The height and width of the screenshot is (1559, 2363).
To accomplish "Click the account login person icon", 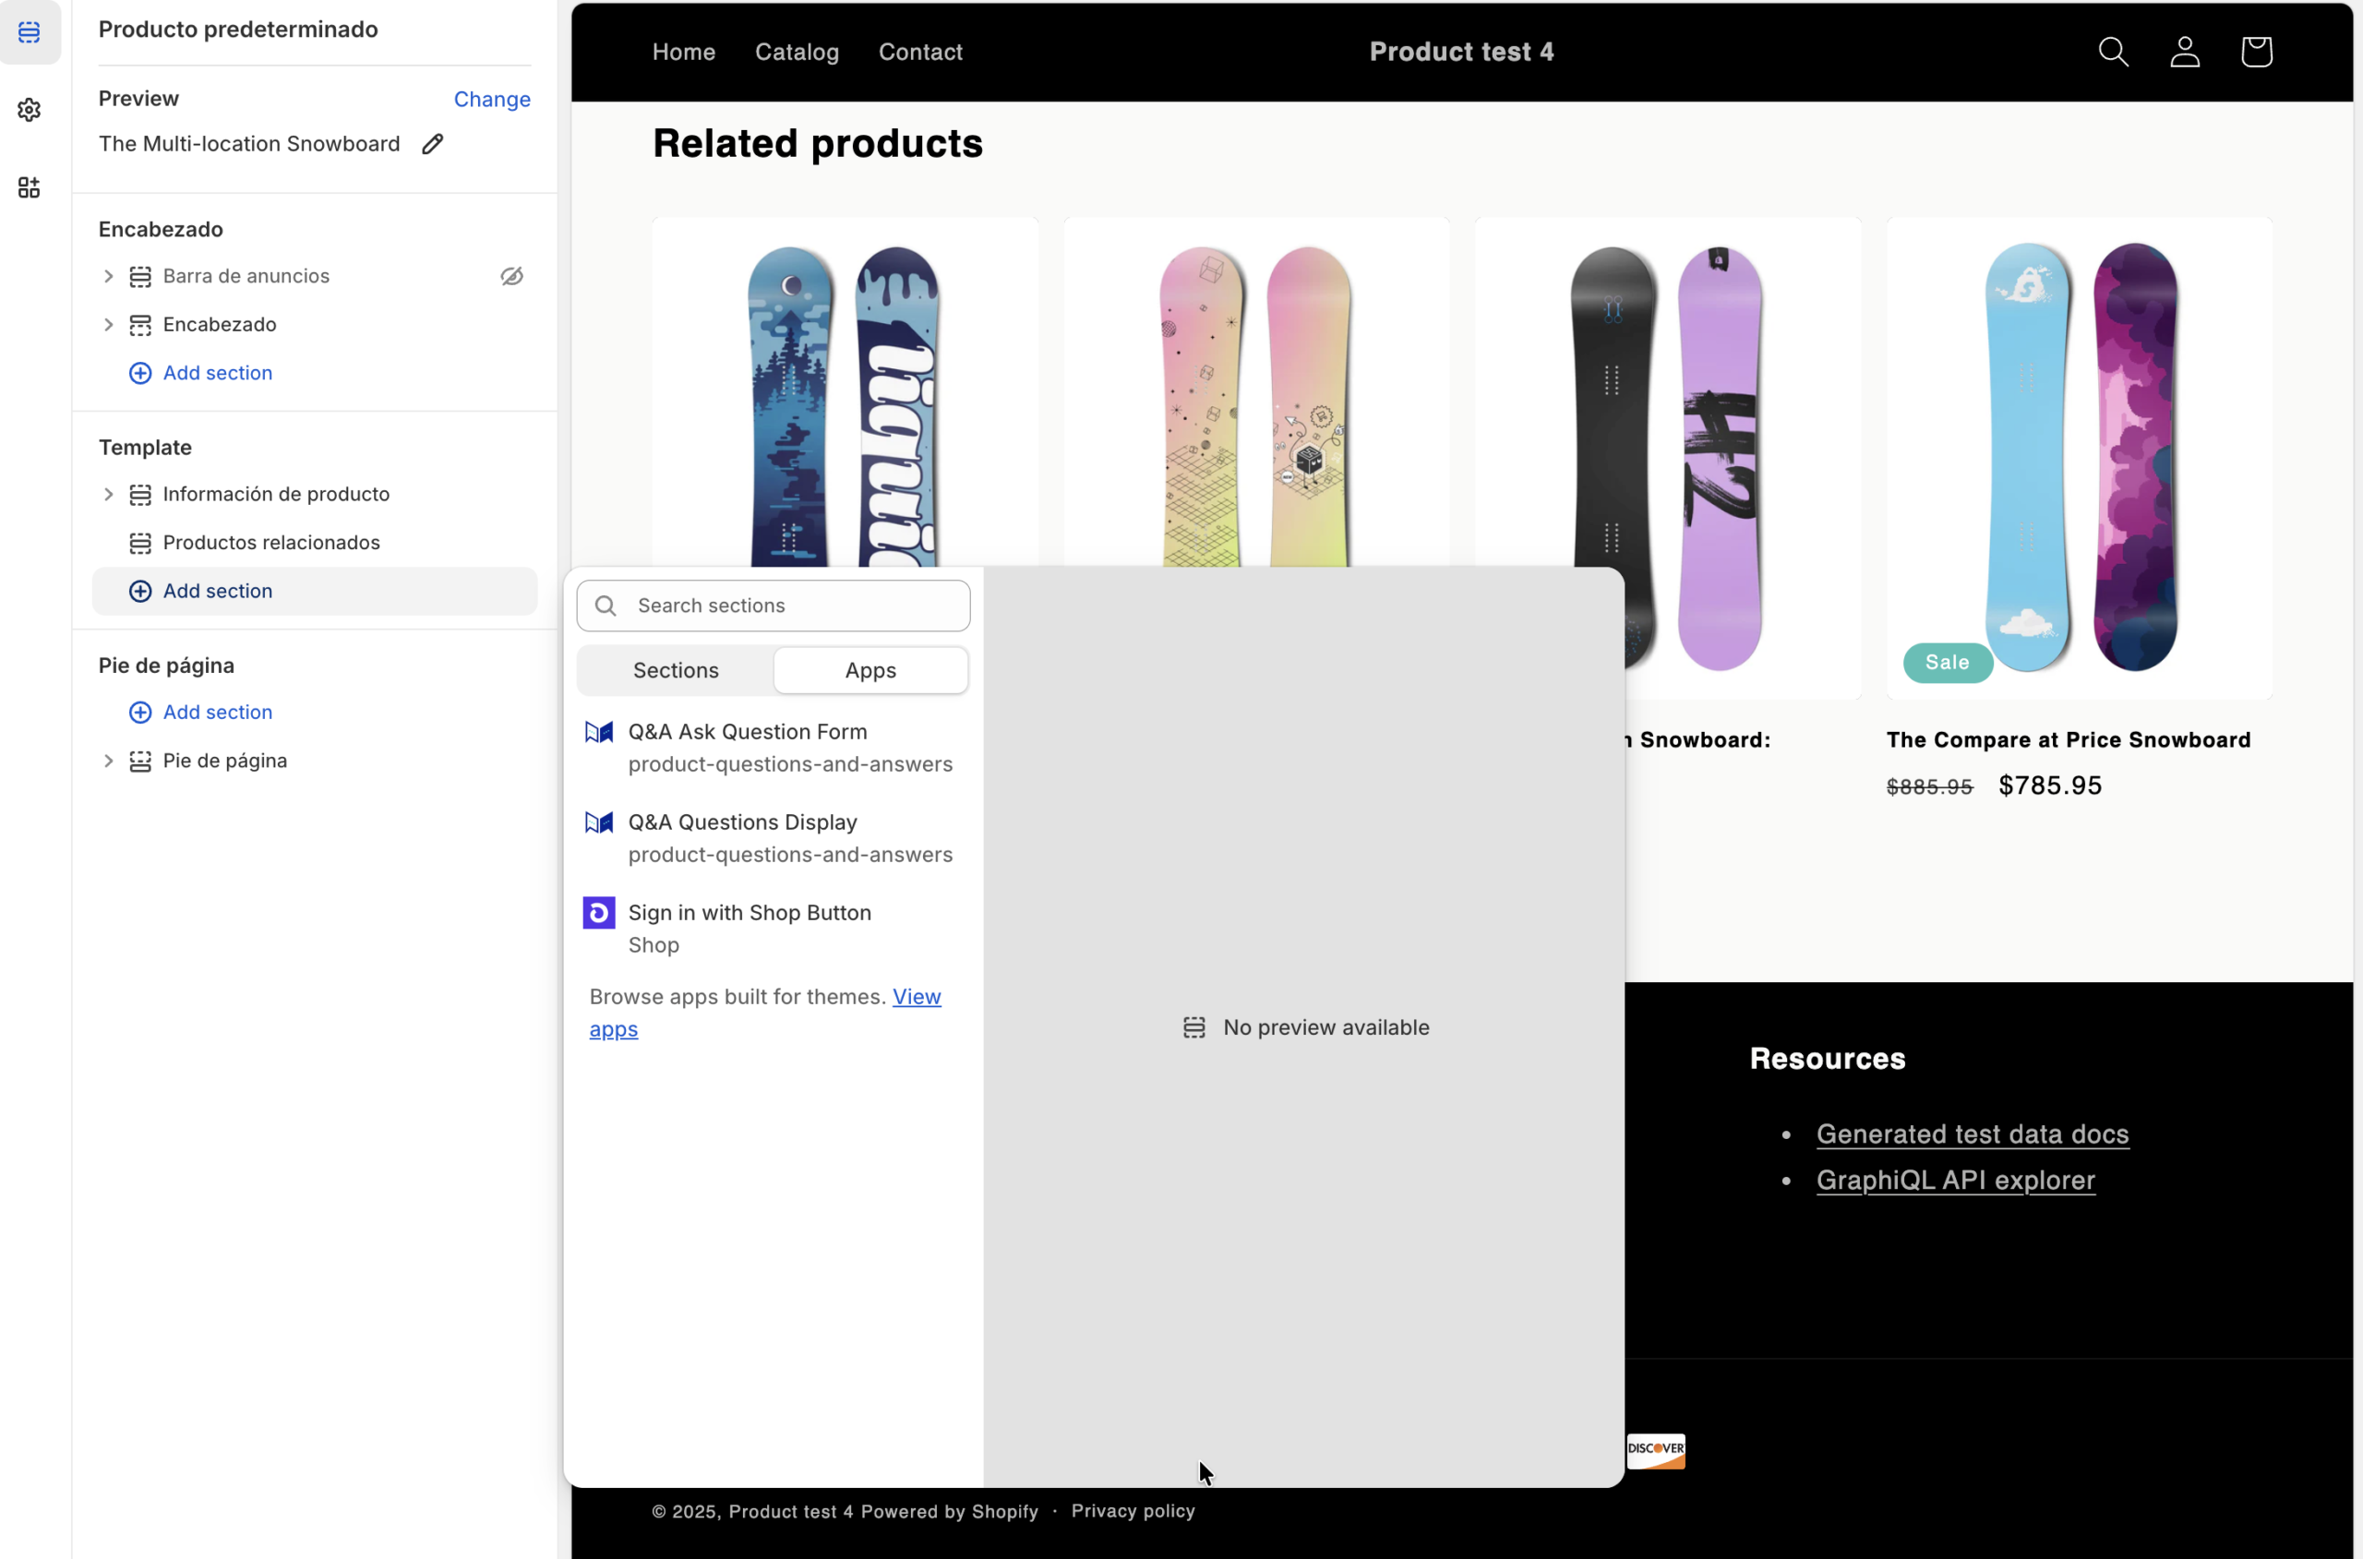I will point(2184,52).
